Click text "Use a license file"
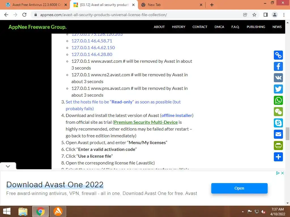The height and width of the screenshot is (217, 290). (95, 156)
